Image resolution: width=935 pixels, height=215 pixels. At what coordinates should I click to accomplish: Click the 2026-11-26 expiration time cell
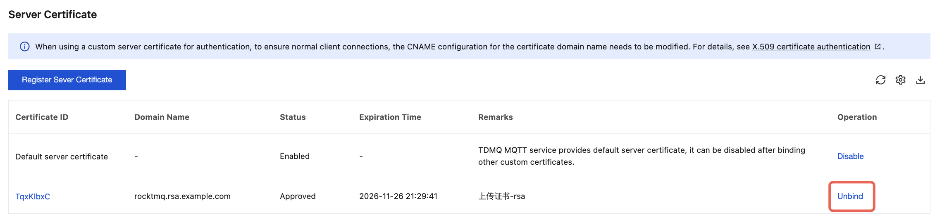398,196
